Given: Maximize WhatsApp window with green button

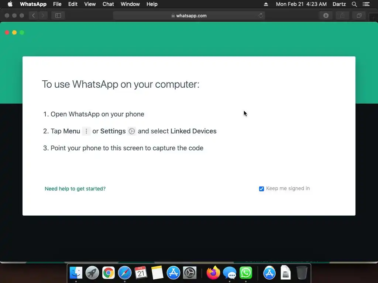Looking at the screenshot, I should pos(22,32).
